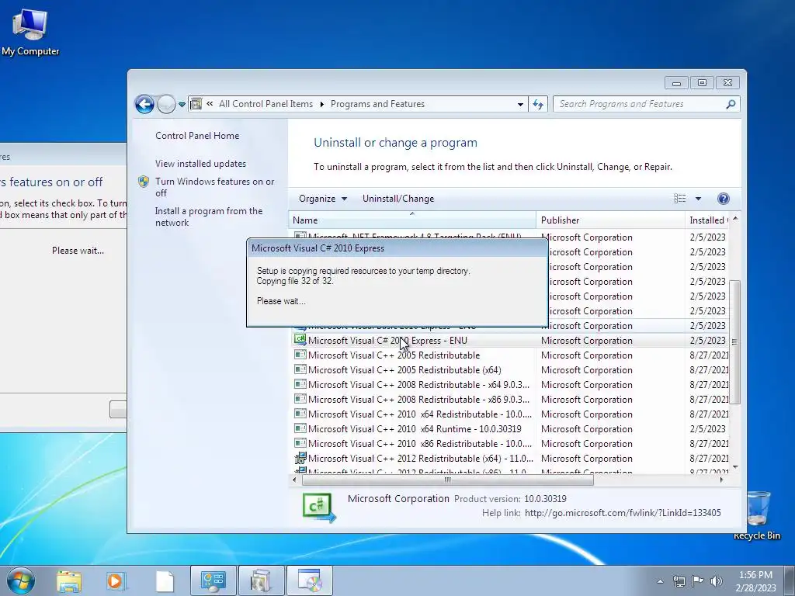This screenshot has width=795, height=596.
Task: Select Visual C++ 2010 x86 Redistributable row
Action: click(511, 443)
